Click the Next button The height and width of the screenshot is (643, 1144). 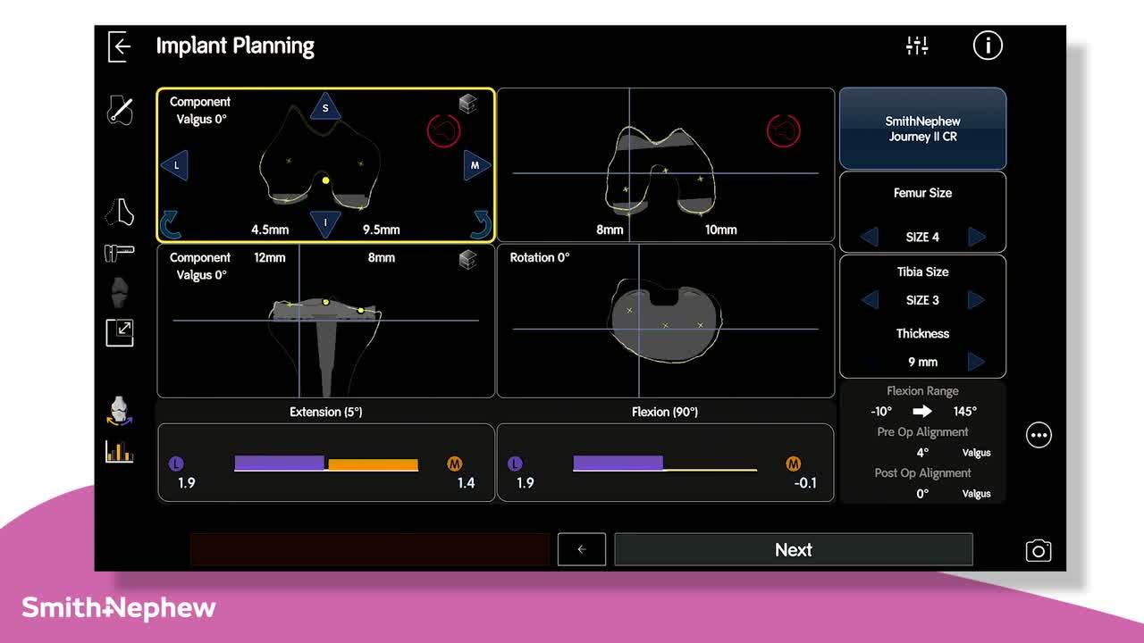pyautogui.click(x=794, y=550)
